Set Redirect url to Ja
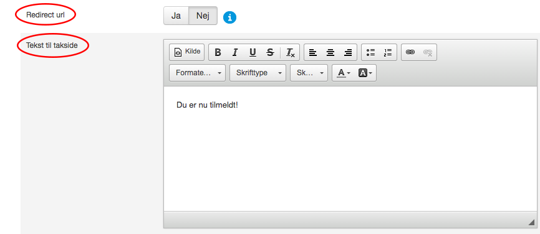The image size is (540, 234). [176, 16]
